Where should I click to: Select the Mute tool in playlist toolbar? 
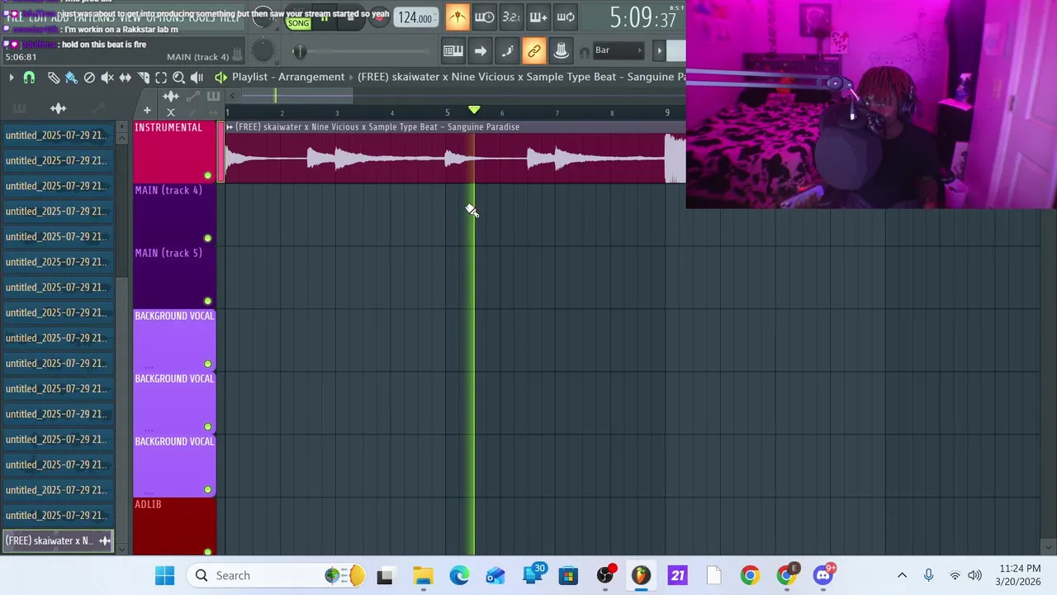coord(107,78)
